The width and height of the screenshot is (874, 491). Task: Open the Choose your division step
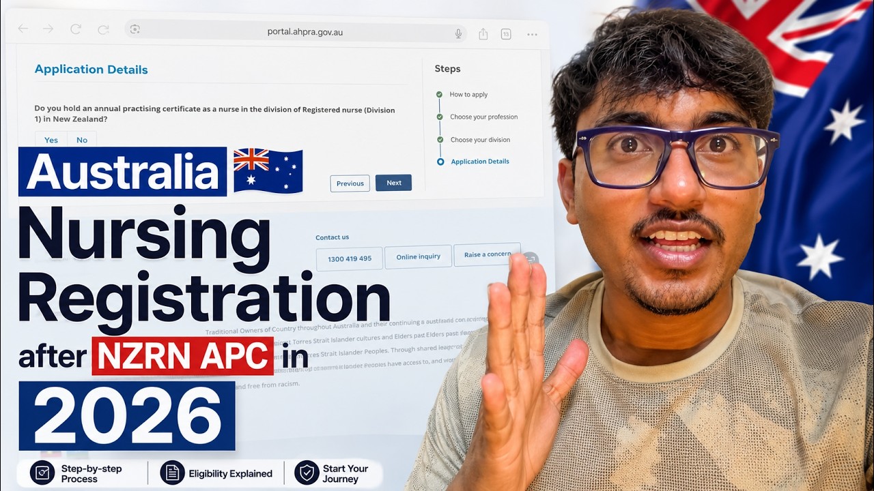click(x=480, y=140)
